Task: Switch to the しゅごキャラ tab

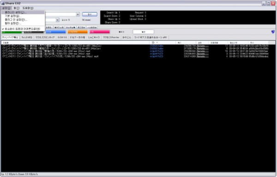Action: 94,37
